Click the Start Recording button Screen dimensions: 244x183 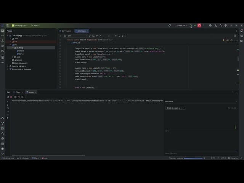pos(173,108)
